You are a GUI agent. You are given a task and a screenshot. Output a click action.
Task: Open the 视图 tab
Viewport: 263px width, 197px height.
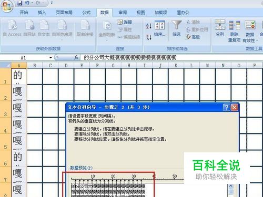tap(140, 13)
